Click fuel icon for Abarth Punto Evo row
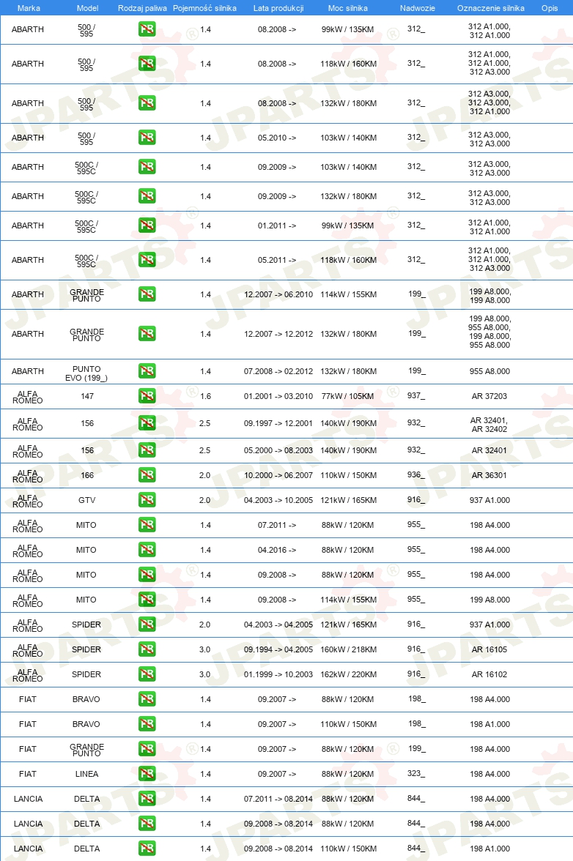The height and width of the screenshot is (861, 573). 147,371
